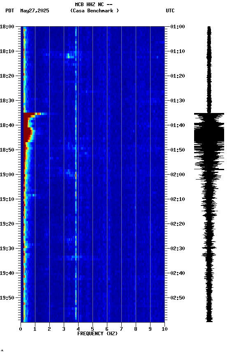This screenshot has width=227, height=355.
Task: Select the date 'May27,2025'
Action: point(35,11)
